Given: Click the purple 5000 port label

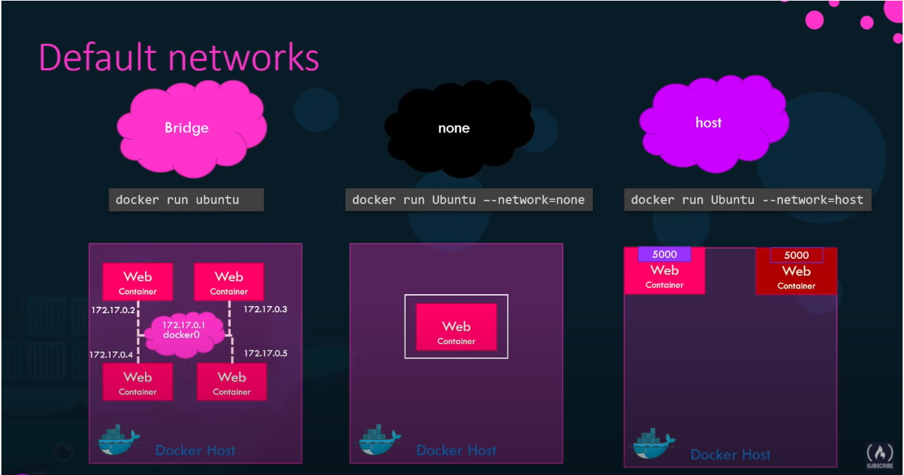Looking at the screenshot, I should point(665,254).
